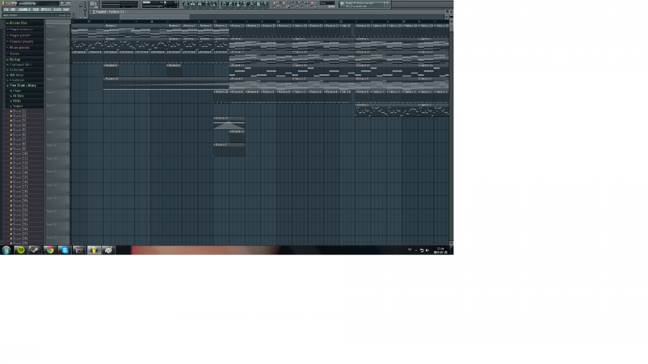
Task: Mute Track 6 with its green dot
Action: click(67, 101)
